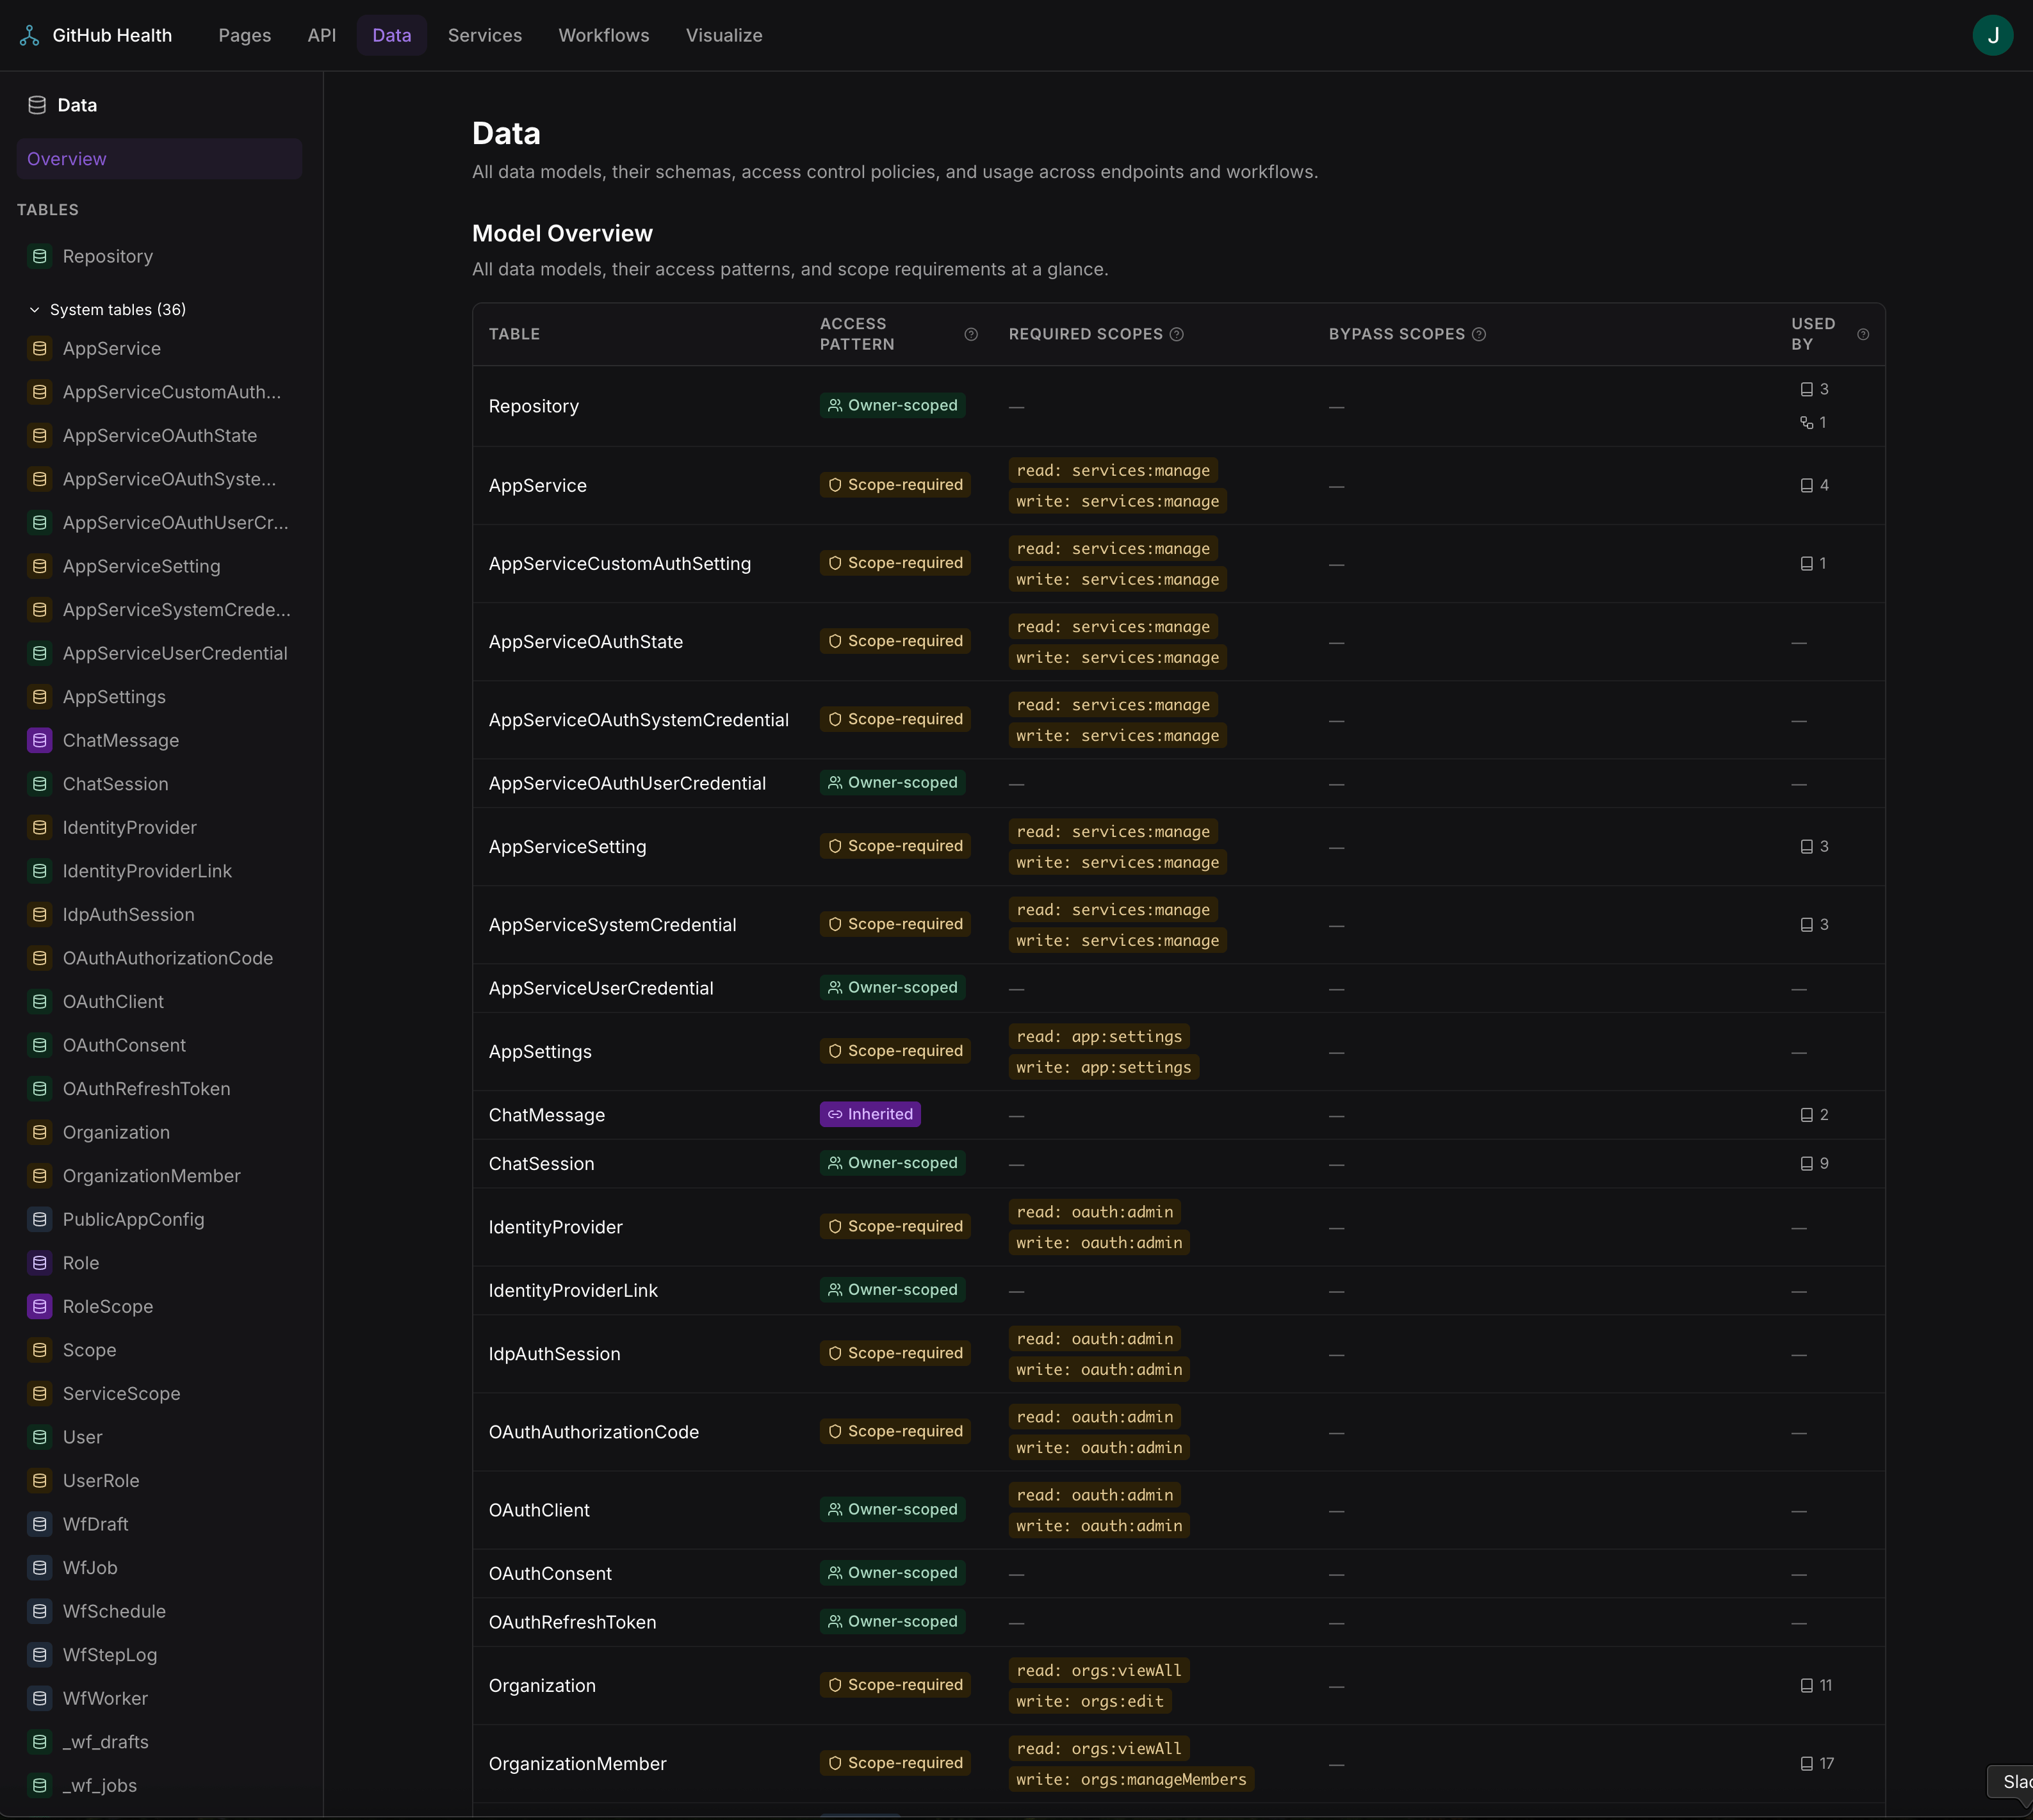This screenshot has height=1820, width=2033.
Task: Click IdentityProvider in the overview table
Action: pyautogui.click(x=556, y=1227)
